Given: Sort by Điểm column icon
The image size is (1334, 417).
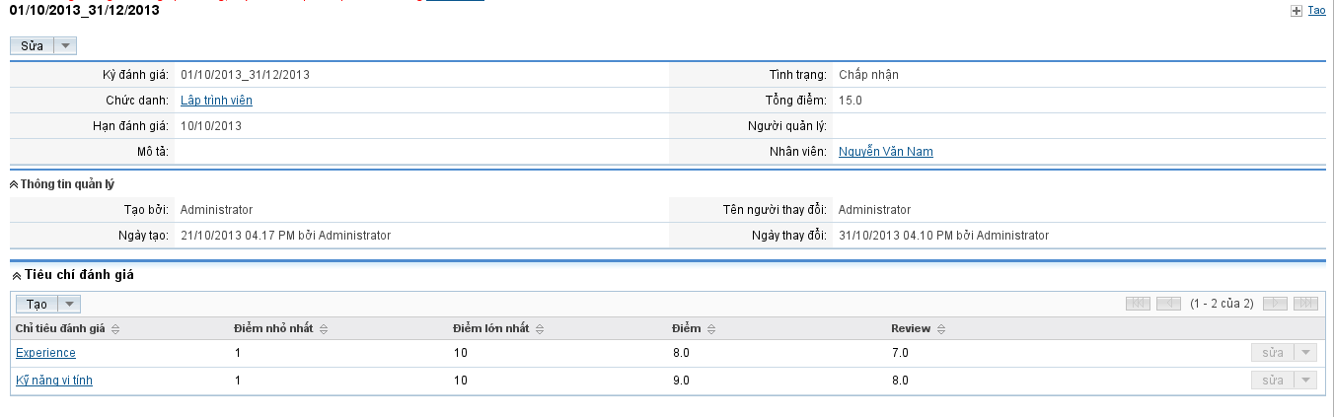Looking at the screenshot, I should pyautogui.click(x=711, y=329).
